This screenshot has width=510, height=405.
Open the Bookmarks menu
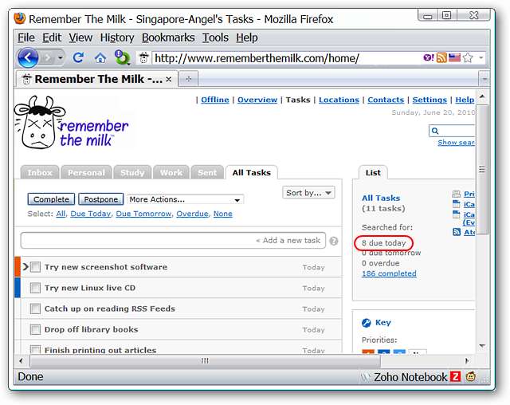point(168,37)
